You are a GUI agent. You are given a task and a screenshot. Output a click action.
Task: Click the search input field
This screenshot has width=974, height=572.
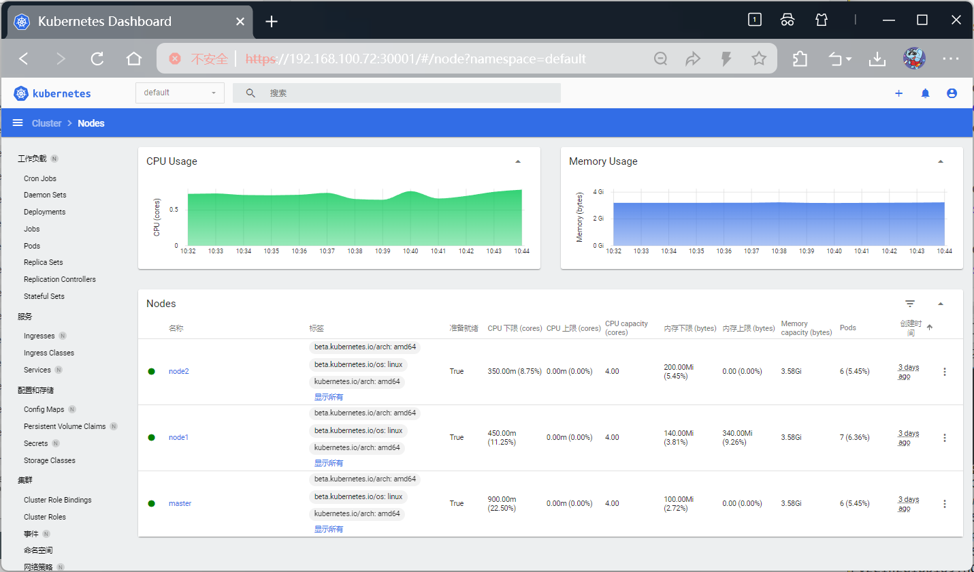tap(397, 93)
